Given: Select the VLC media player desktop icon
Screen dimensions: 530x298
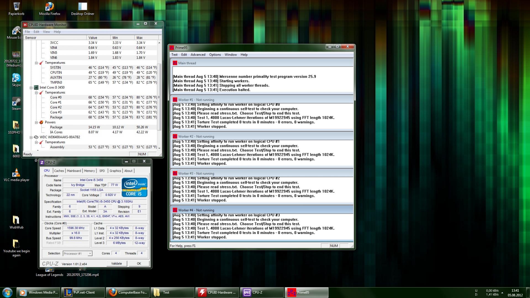Looking at the screenshot, I should click(x=16, y=175).
